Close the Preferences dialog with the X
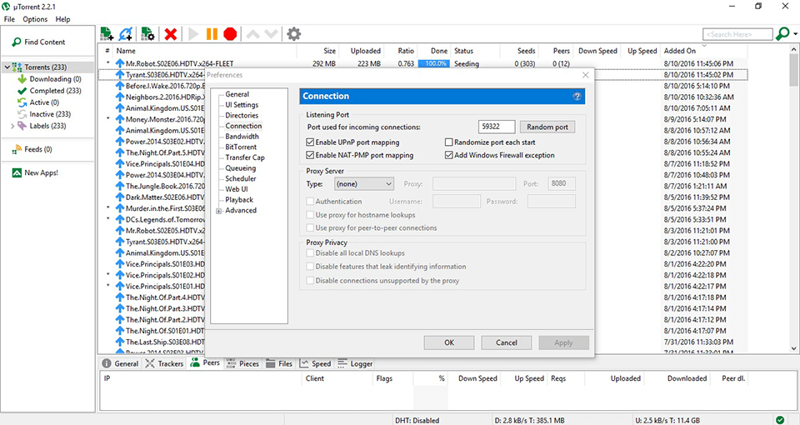Screen dimensions: 800x425 (x=585, y=75)
